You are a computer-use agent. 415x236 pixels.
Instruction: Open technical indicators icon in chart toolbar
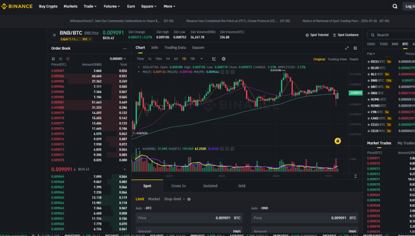pyautogui.click(x=214, y=59)
